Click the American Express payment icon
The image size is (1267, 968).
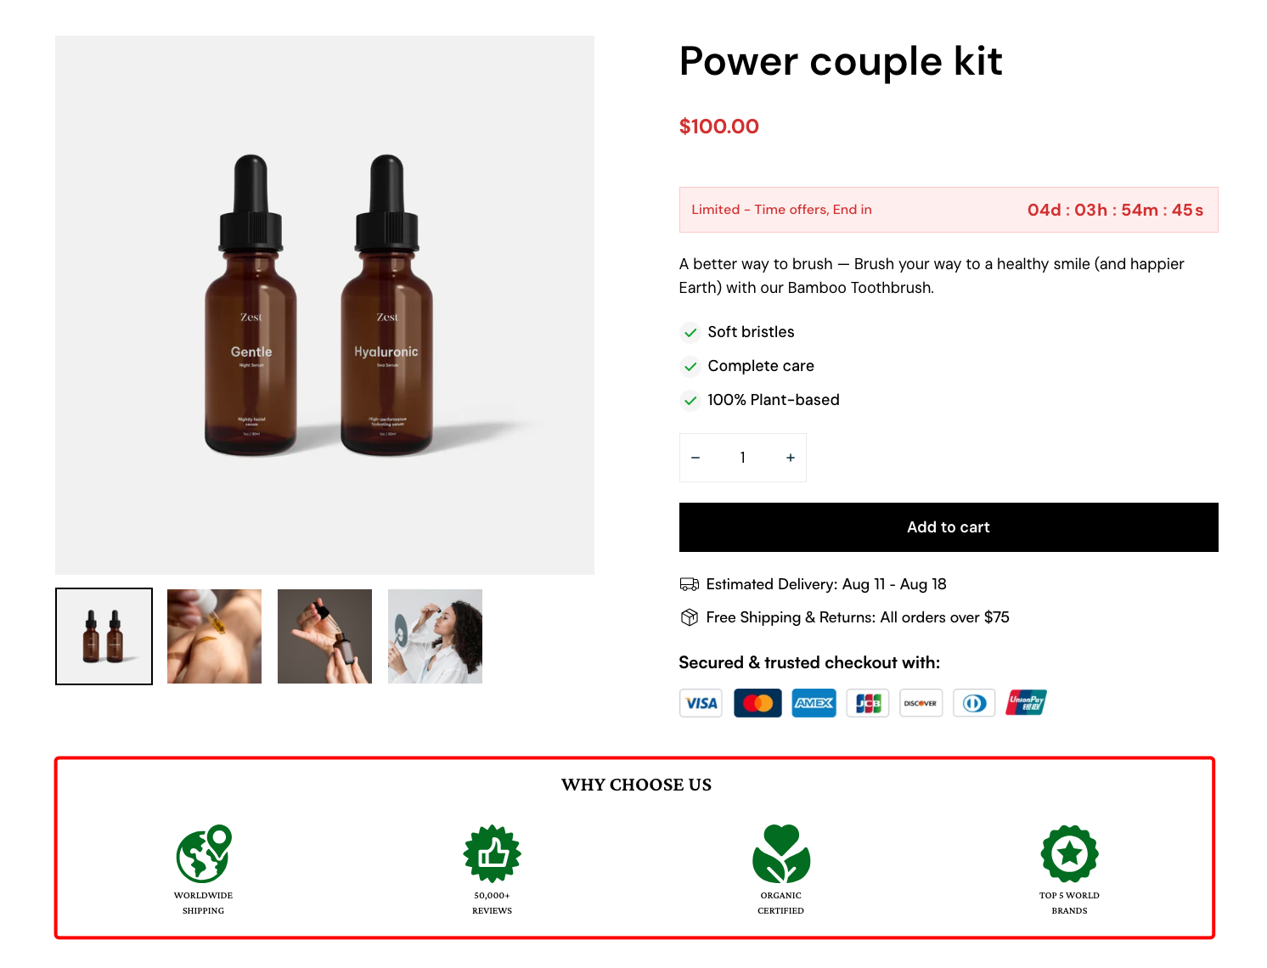point(814,703)
